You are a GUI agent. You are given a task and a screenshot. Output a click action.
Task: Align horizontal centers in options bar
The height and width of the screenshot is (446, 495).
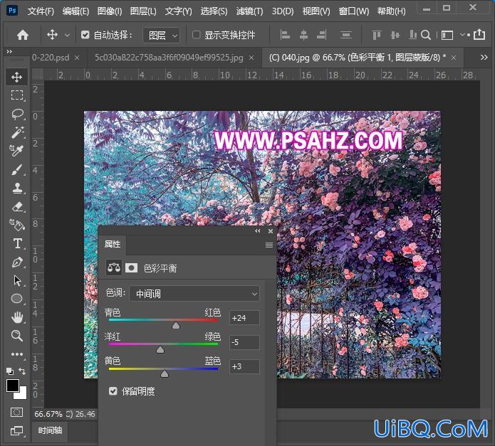click(x=303, y=35)
